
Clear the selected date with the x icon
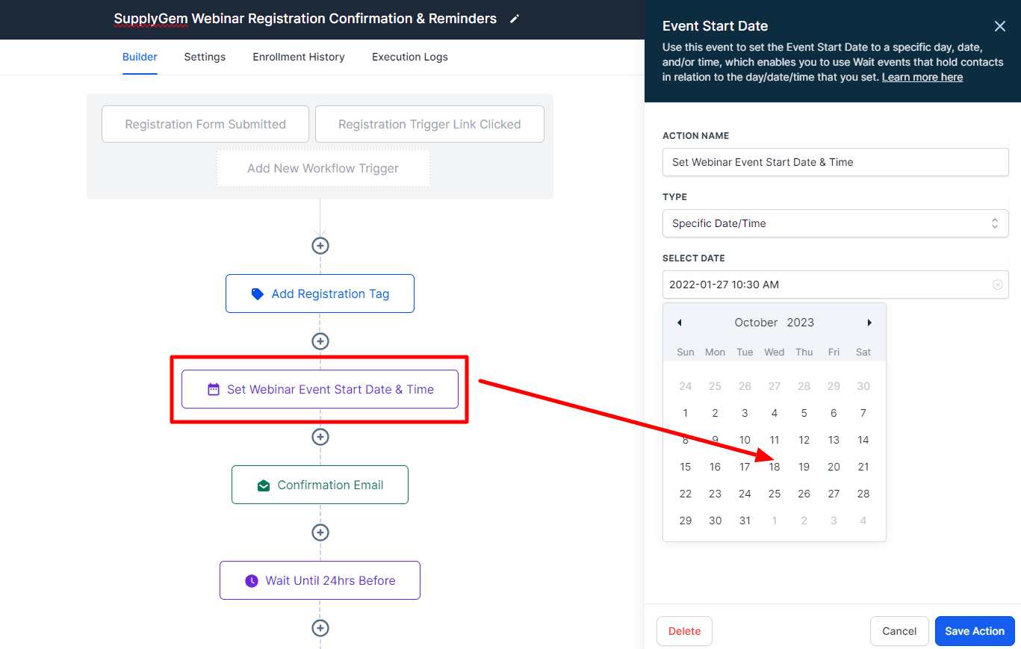click(997, 285)
